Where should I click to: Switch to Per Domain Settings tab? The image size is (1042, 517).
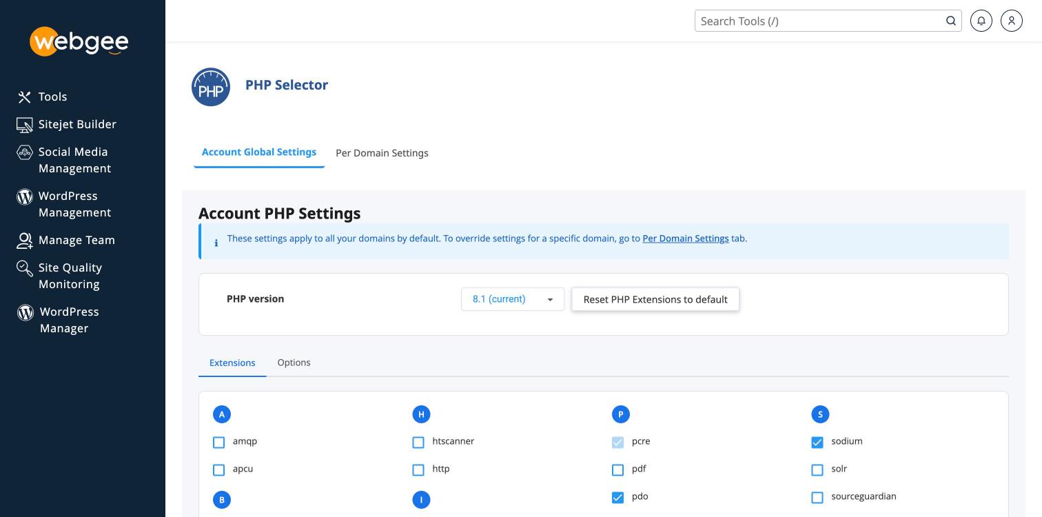(x=382, y=153)
